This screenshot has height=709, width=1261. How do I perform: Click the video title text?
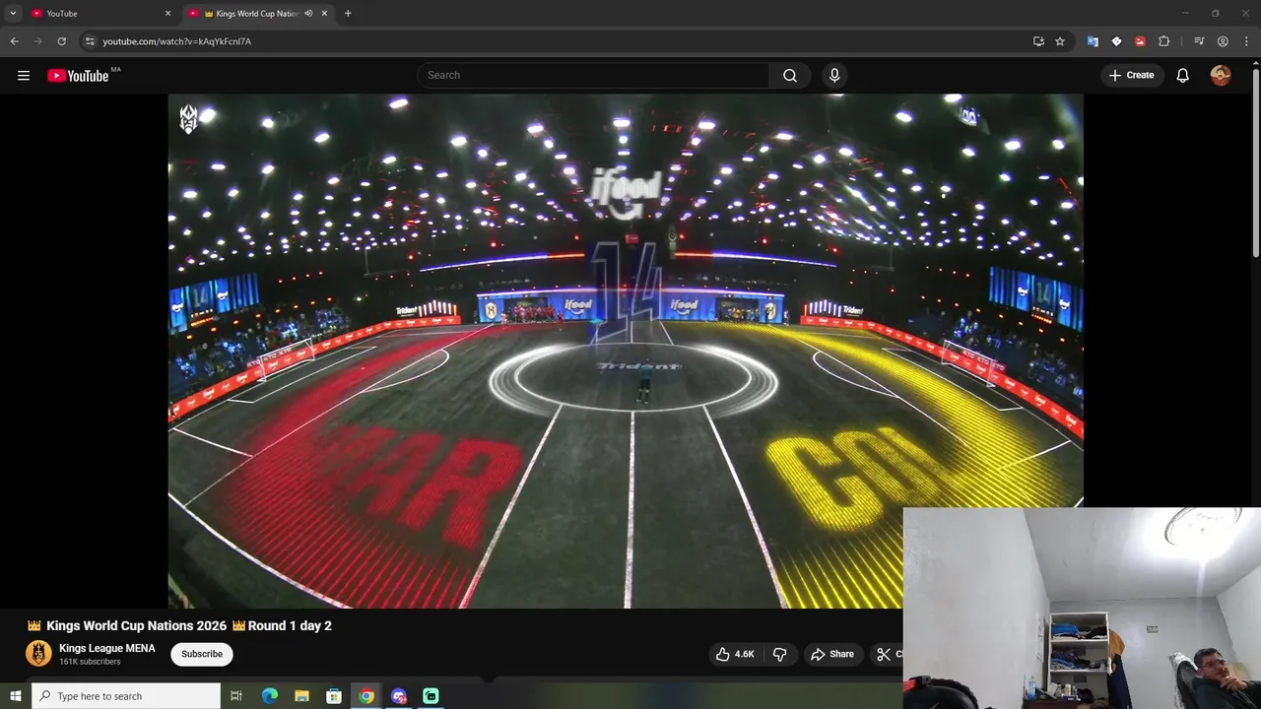[x=179, y=625]
